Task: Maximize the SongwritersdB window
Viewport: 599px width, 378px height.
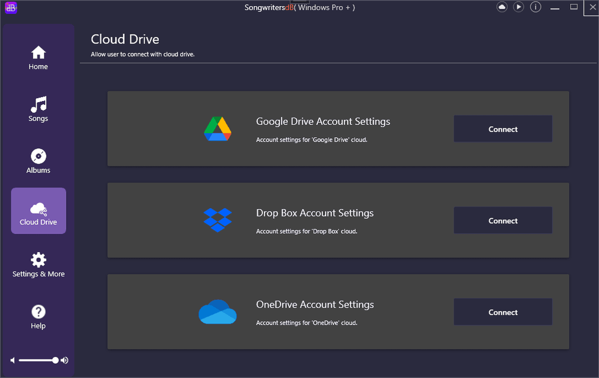Action: point(574,7)
